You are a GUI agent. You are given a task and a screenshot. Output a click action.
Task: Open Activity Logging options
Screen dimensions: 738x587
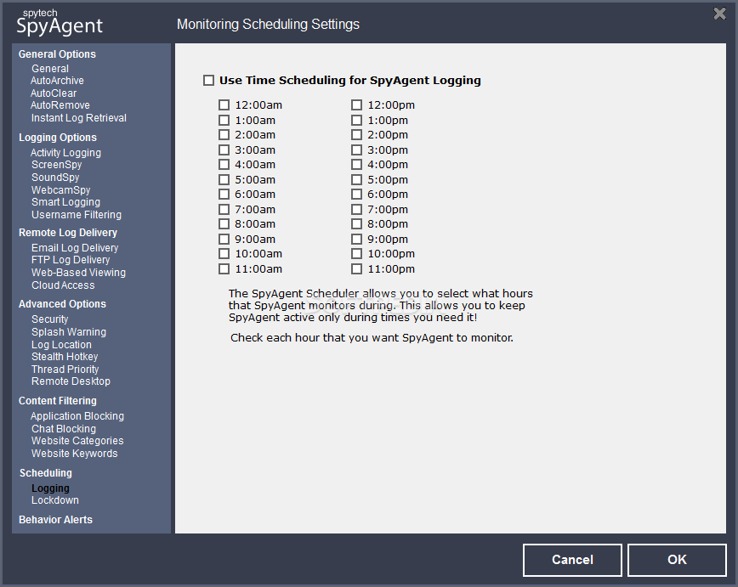tap(65, 153)
